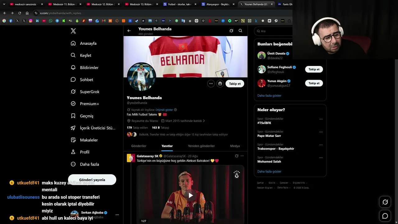Open the X logo home icon
The height and width of the screenshot is (224, 398).
pos(73,31)
